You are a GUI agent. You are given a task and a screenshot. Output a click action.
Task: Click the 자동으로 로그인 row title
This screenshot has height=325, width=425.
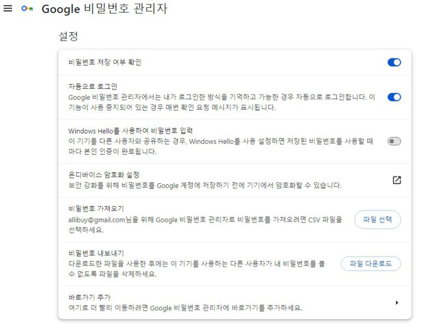pos(93,87)
